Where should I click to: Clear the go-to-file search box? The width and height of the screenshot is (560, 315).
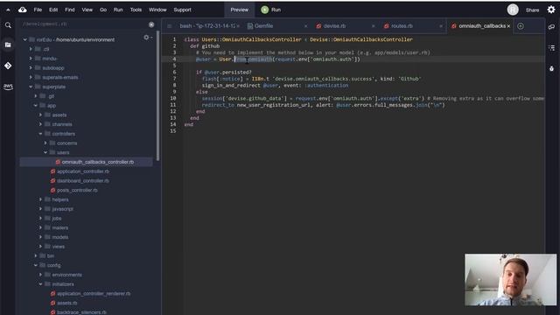[x=151, y=24]
